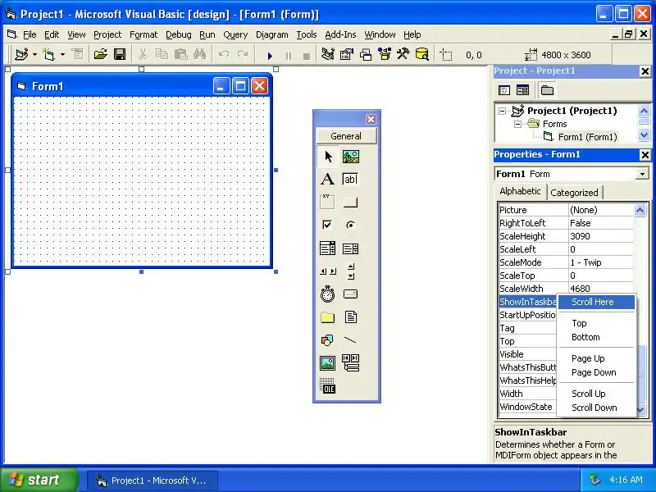Show Toolbox using hammer-wrench toolbar icon

pyautogui.click(x=403, y=54)
